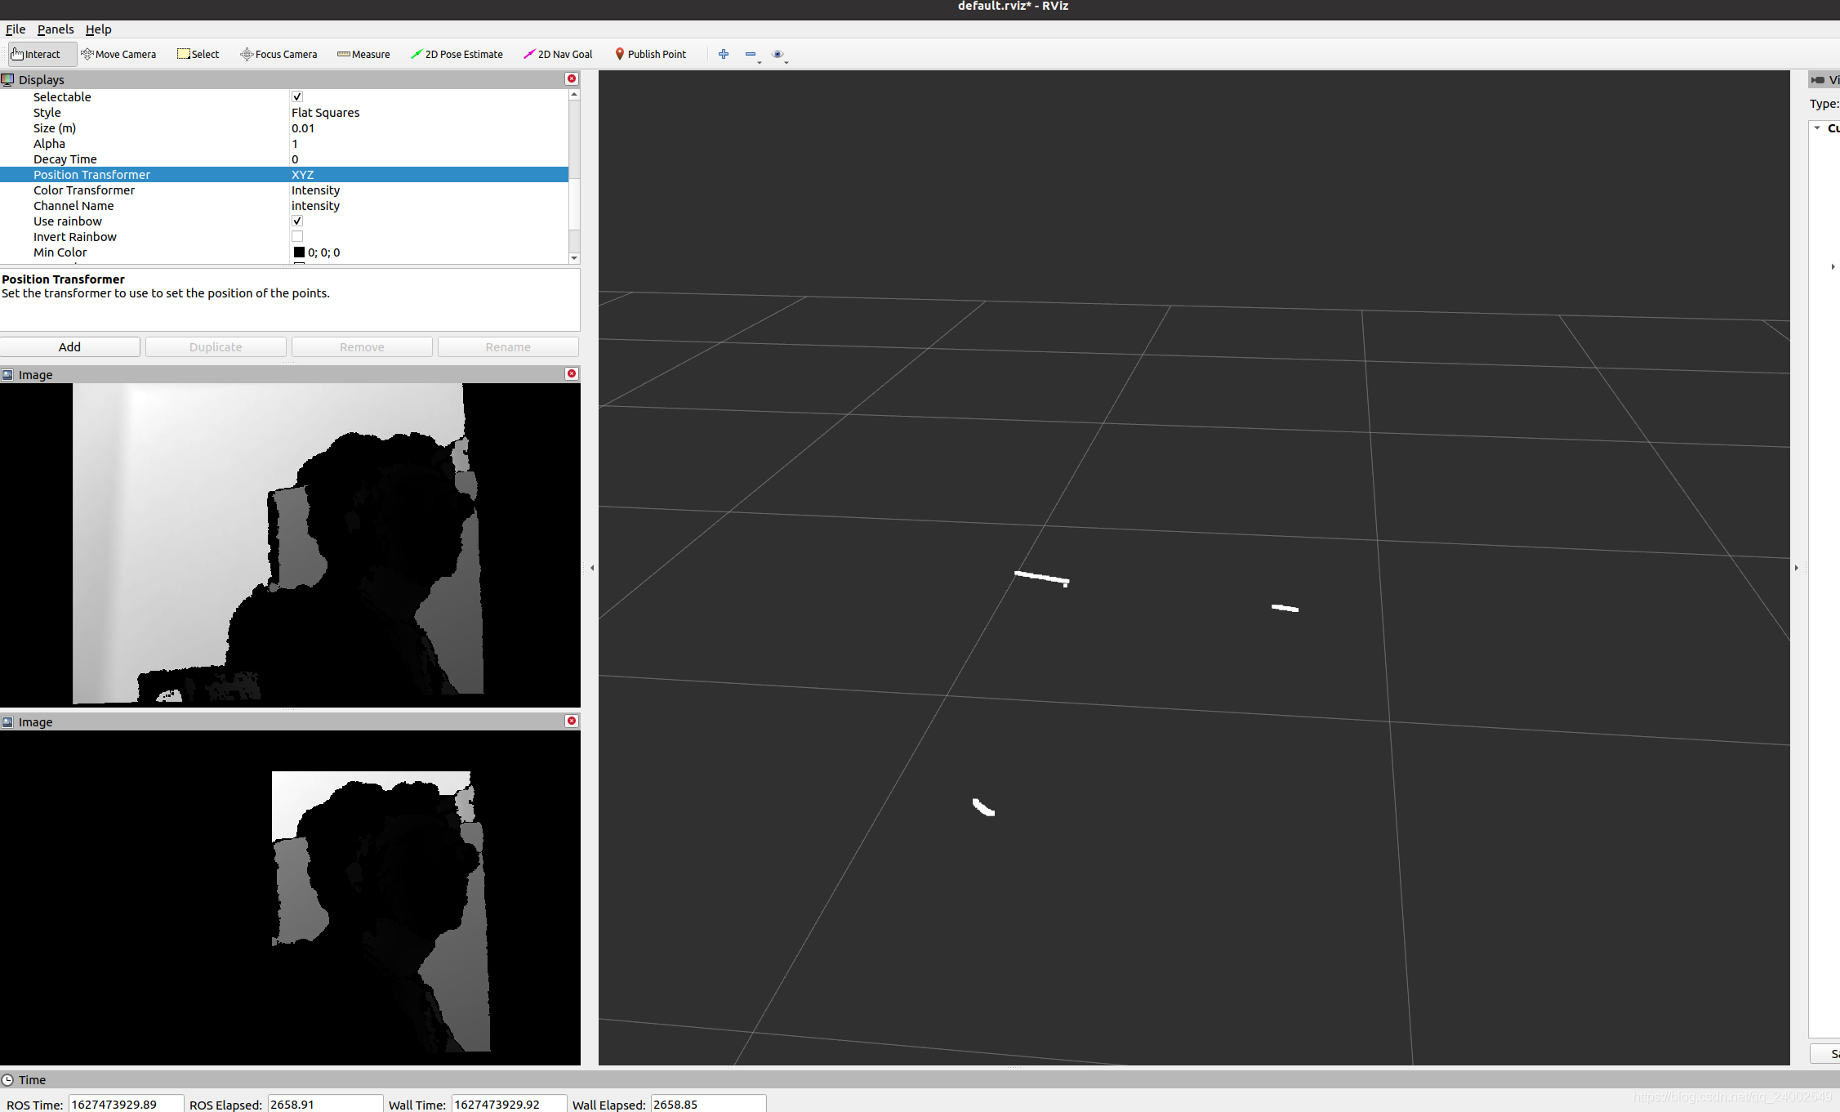
Task: Disable the Use rainbow checkbox
Action: (x=297, y=221)
